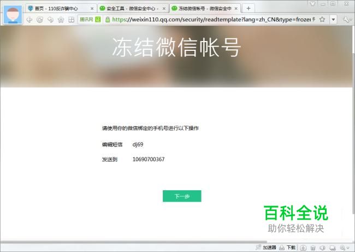Click the 编辑短信 label
355x252 pixels.
click(112, 144)
